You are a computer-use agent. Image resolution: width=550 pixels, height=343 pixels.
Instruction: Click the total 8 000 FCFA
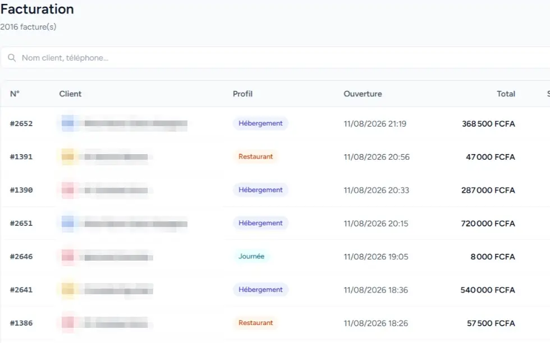pyautogui.click(x=493, y=257)
